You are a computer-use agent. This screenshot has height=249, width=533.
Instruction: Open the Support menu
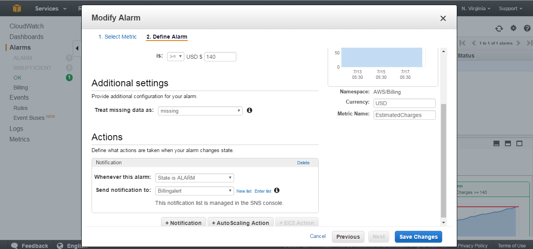click(510, 8)
